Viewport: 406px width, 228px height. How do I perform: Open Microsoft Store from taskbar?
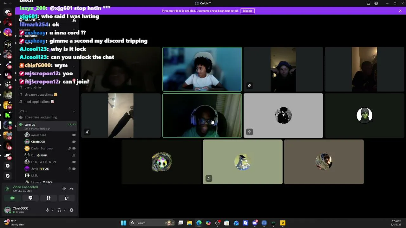(227, 223)
